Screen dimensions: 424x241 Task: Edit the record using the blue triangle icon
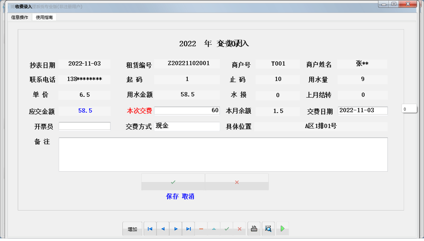click(214, 229)
